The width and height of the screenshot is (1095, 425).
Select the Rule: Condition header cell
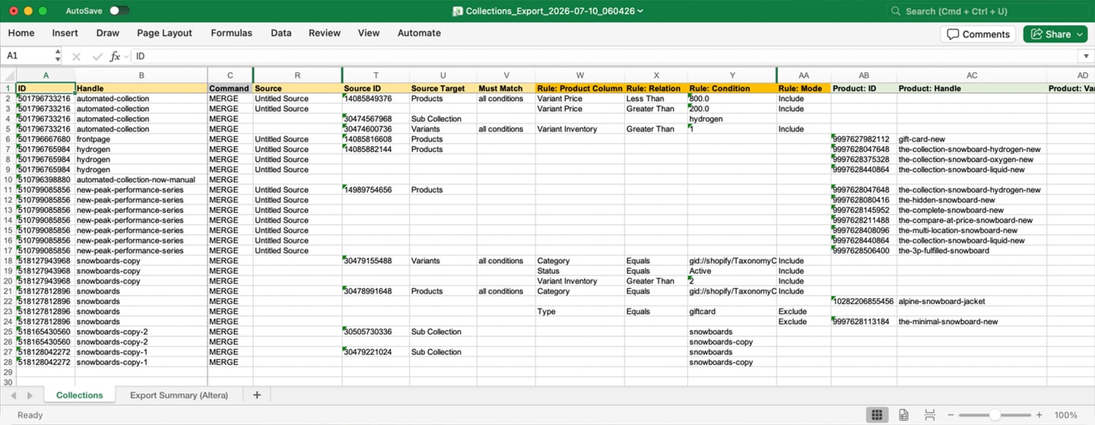732,88
